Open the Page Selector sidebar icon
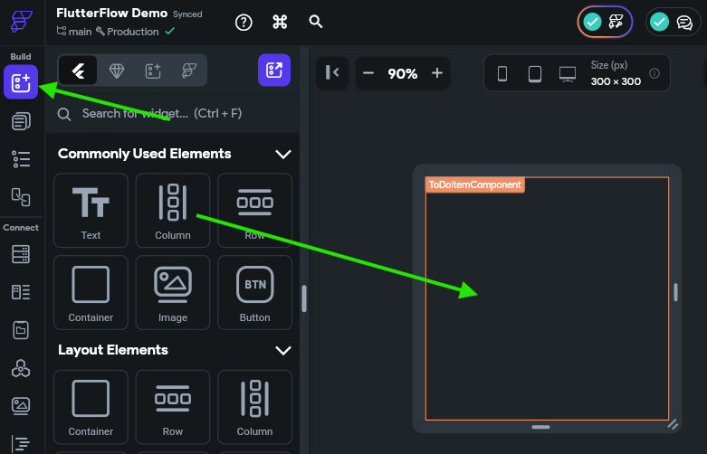707x454 pixels. (21, 121)
